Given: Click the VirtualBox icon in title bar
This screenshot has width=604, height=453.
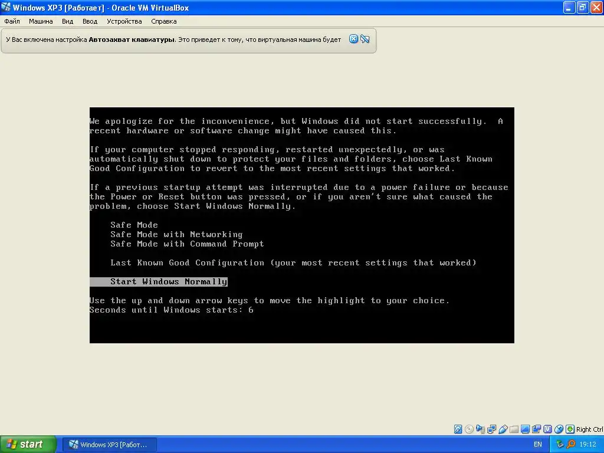Looking at the screenshot, I should [6, 7].
